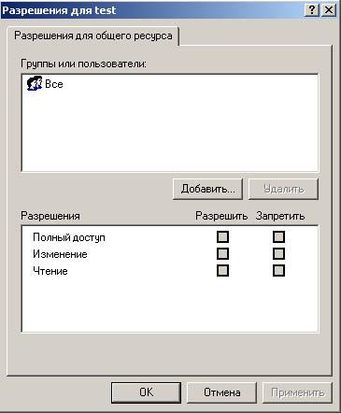Enable Запретить for Полный доступ
The height and width of the screenshot is (413, 341).
[x=278, y=237]
